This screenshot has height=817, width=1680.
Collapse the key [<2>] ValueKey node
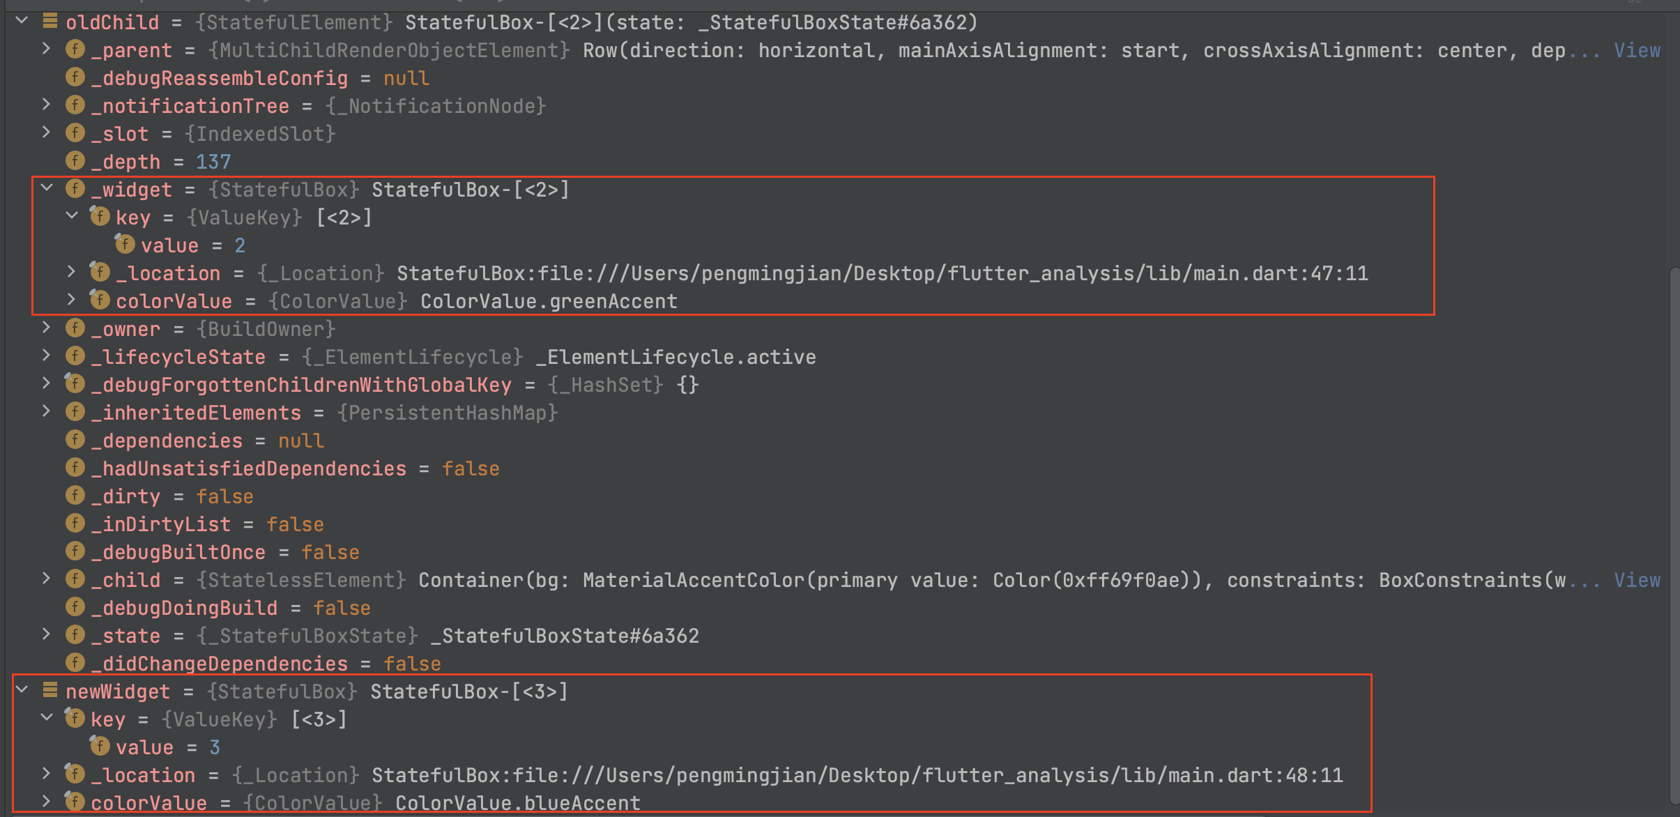click(72, 216)
